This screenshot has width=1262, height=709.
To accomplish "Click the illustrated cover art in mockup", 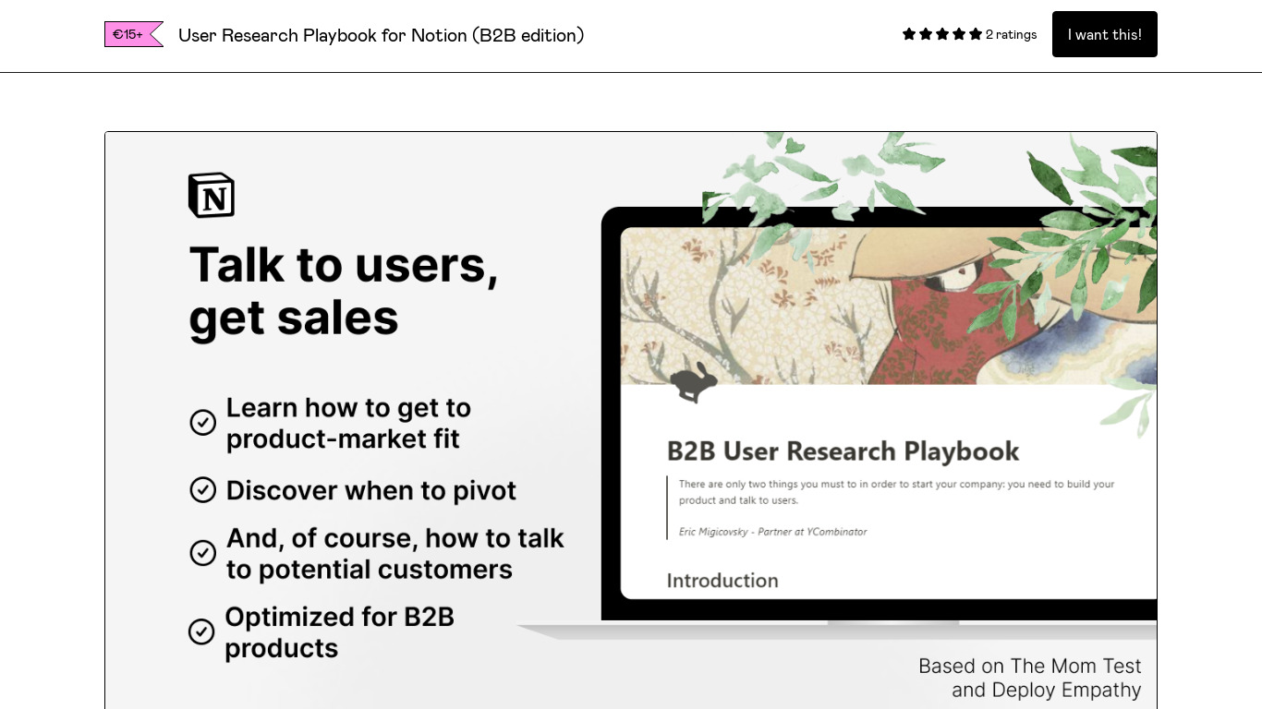I will pyautogui.click(x=888, y=306).
